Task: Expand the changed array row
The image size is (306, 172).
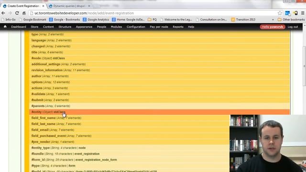Action: pos(159,46)
